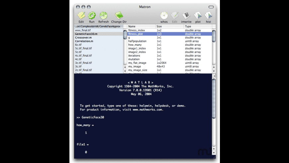Click console scrollbar thumb

click(x=214, y=98)
